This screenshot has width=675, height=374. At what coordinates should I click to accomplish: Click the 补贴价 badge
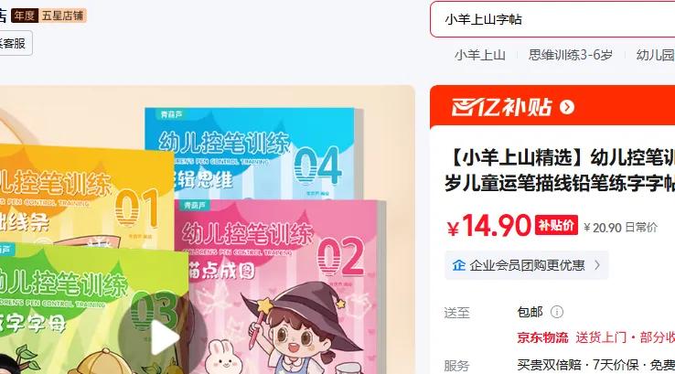[556, 226]
